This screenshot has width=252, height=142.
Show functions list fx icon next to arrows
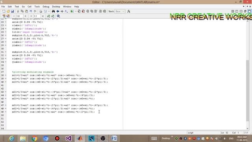pyautogui.click(x=66, y=11)
